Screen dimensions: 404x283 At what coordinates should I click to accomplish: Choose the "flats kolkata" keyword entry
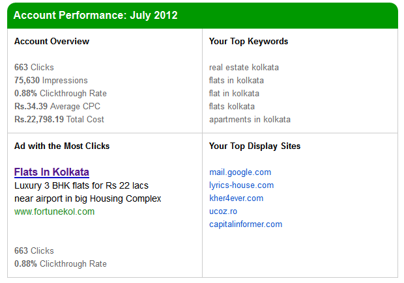(x=232, y=106)
